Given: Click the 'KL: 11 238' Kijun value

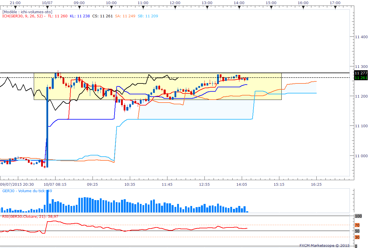Looking at the screenshot, I should point(80,16).
